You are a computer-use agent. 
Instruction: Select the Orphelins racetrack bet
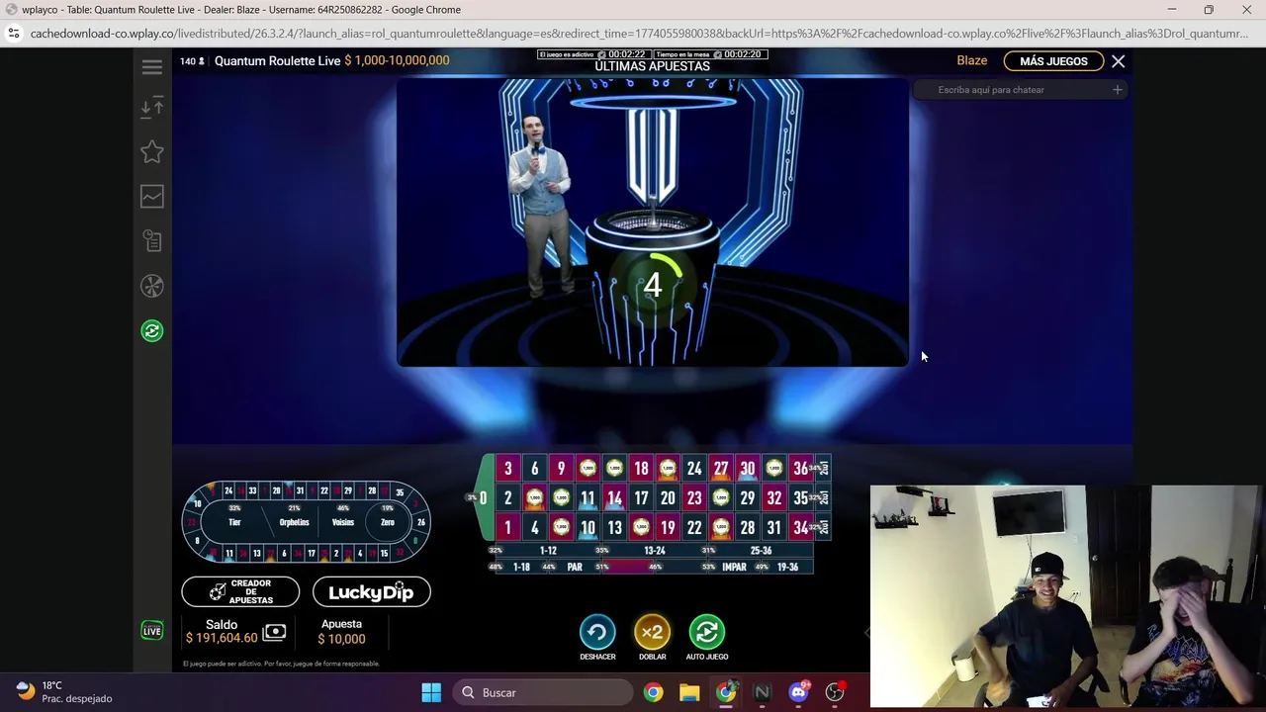click(x=294, y=522)
